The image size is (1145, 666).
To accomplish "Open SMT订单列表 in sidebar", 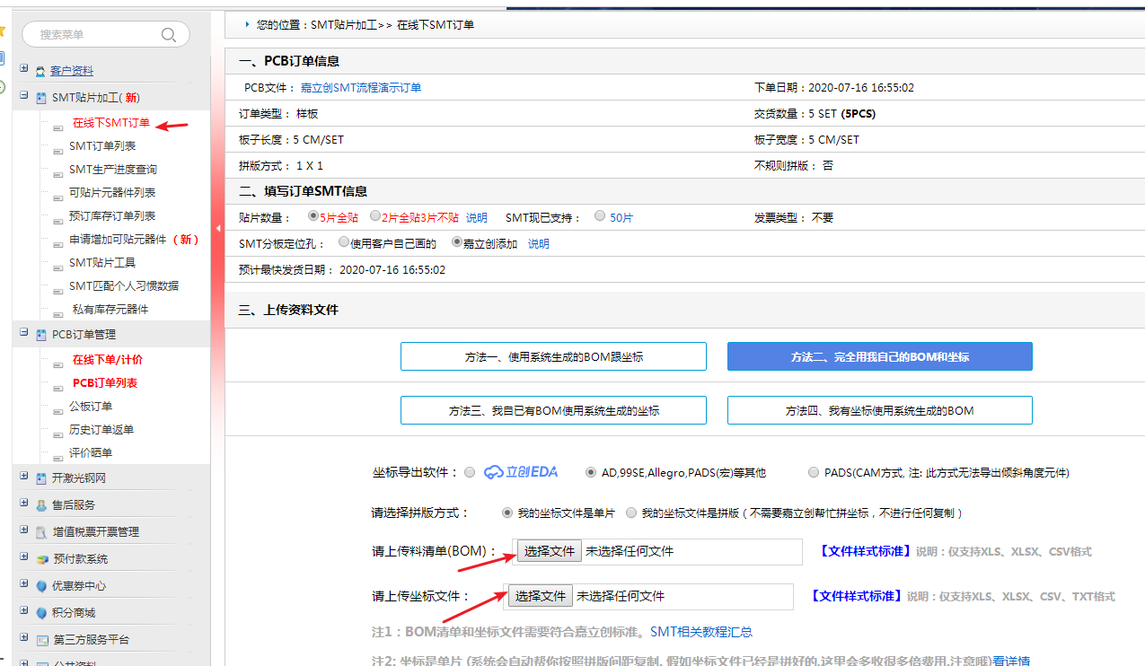I will (102, 146).
